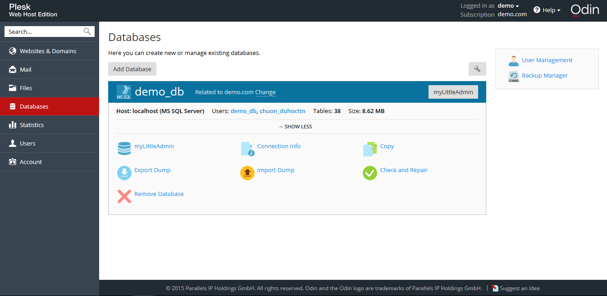Click the myLittleAdmin button on the header
Viewport: 607px width, 296px height.
(453, 91)
